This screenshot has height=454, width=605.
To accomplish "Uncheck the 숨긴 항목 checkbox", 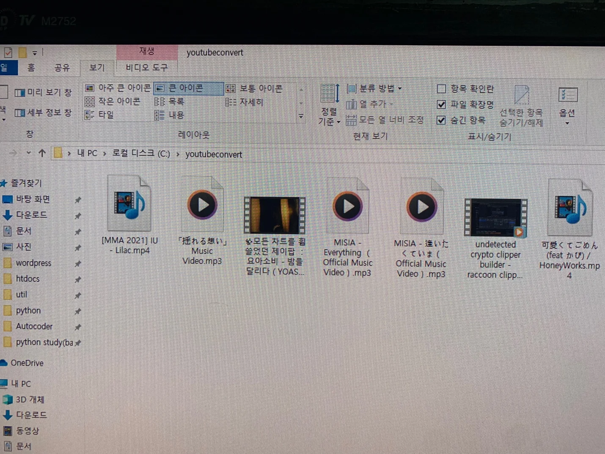I will point(441,120).
